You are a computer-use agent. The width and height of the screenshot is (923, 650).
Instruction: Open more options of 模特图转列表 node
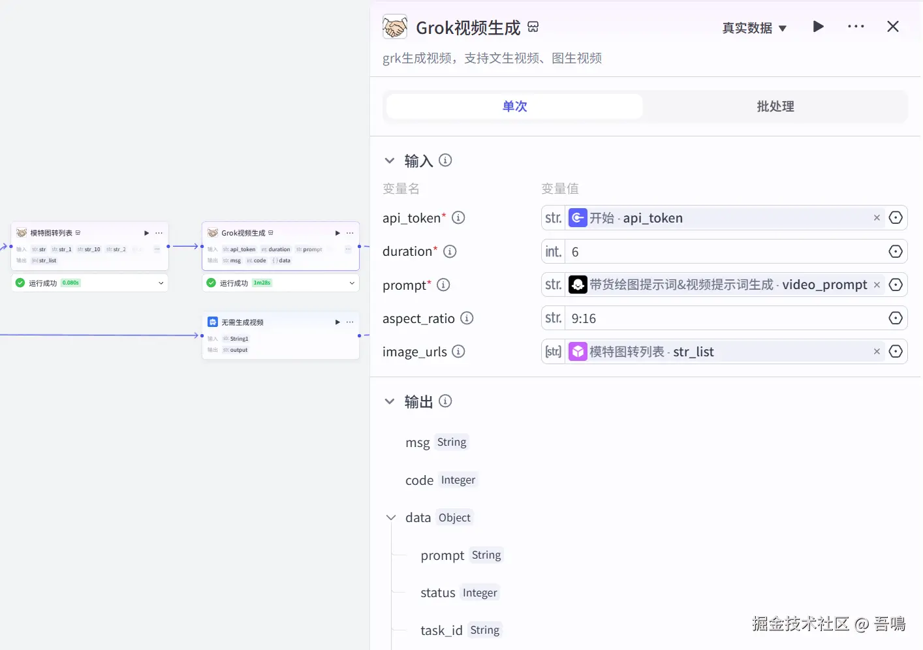tap(159, 233)
